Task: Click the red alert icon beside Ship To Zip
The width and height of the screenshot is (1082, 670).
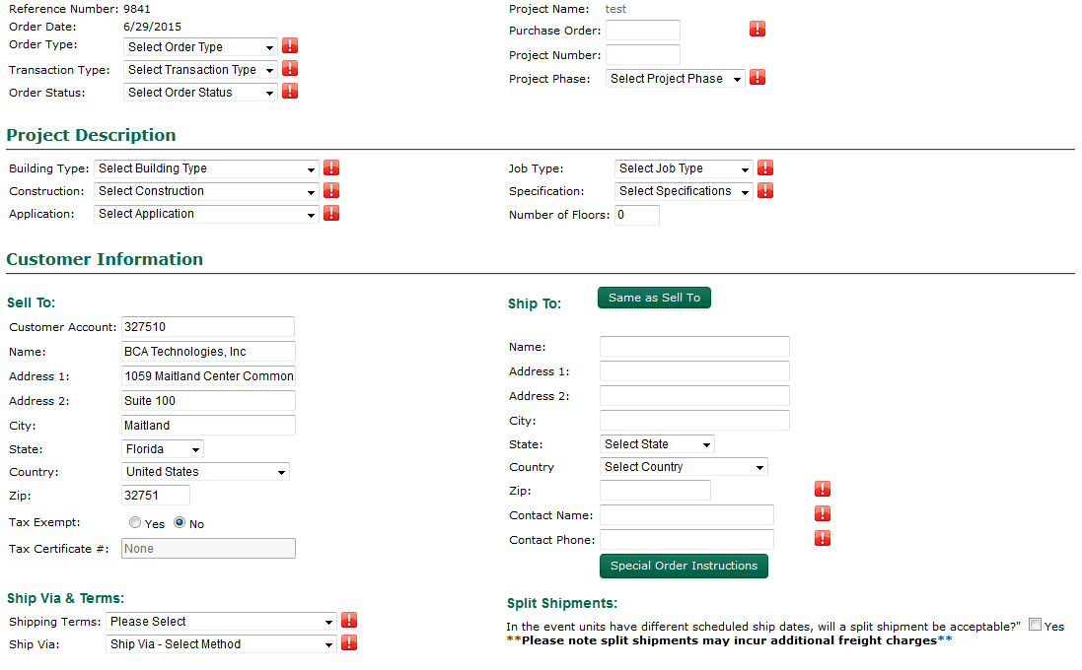Action: [x=822, y=490]
